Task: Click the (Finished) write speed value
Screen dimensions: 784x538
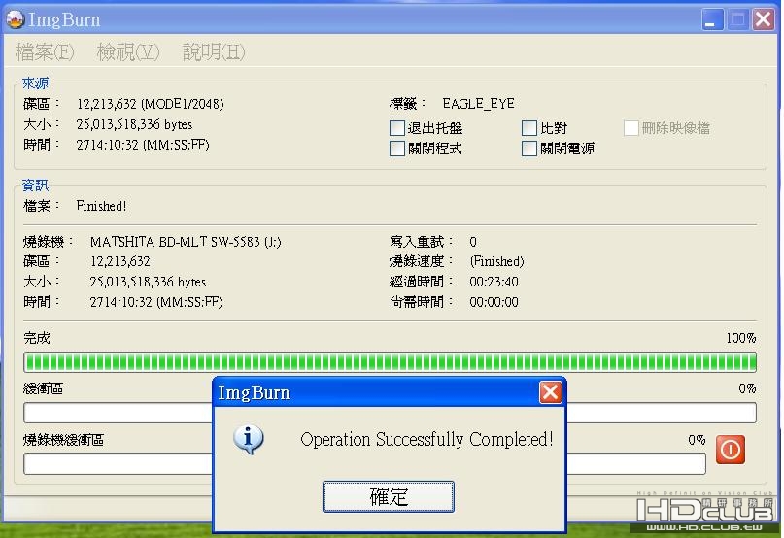Action: click(x=497, y=261)
